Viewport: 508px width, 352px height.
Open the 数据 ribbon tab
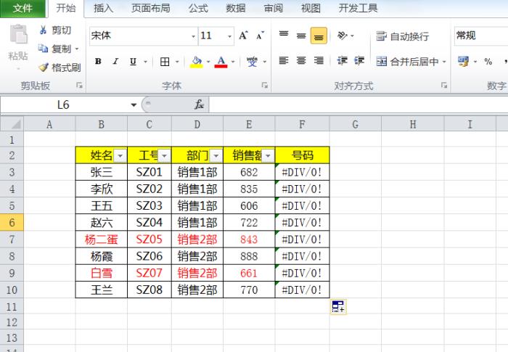pyautogui.click(x=235, y=9)
